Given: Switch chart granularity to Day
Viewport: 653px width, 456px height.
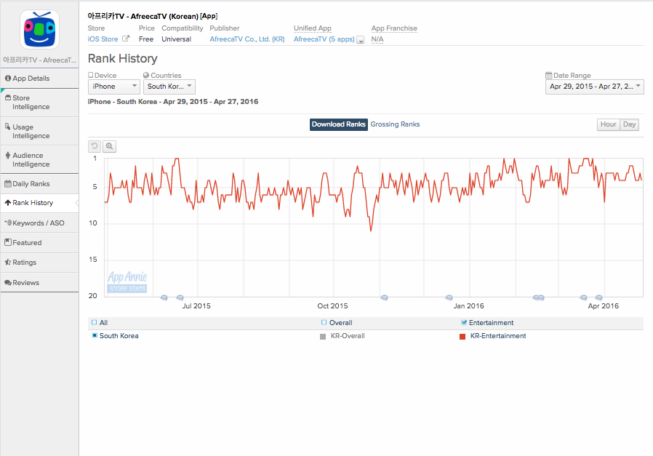Looking at the screenshot, I should [x=629, y=124].
